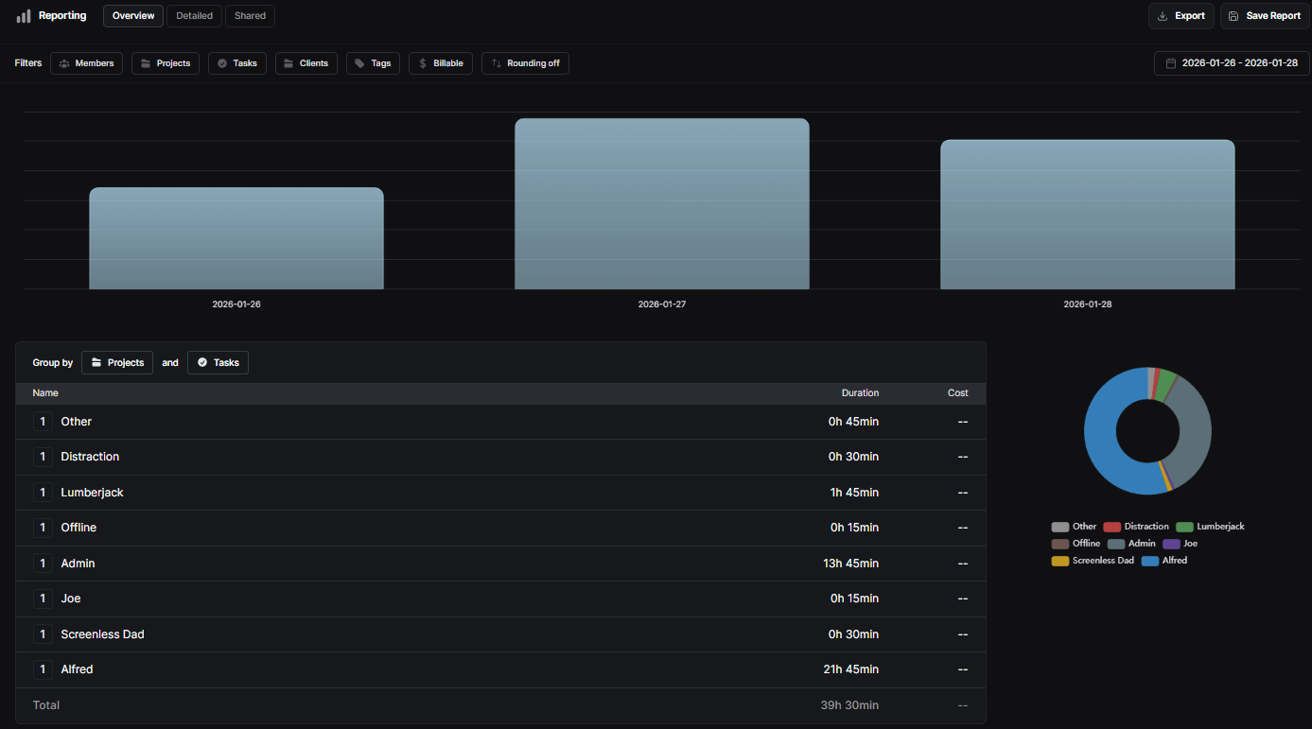
Task: Click the total 39h 30min value
Action: (849, 705)
